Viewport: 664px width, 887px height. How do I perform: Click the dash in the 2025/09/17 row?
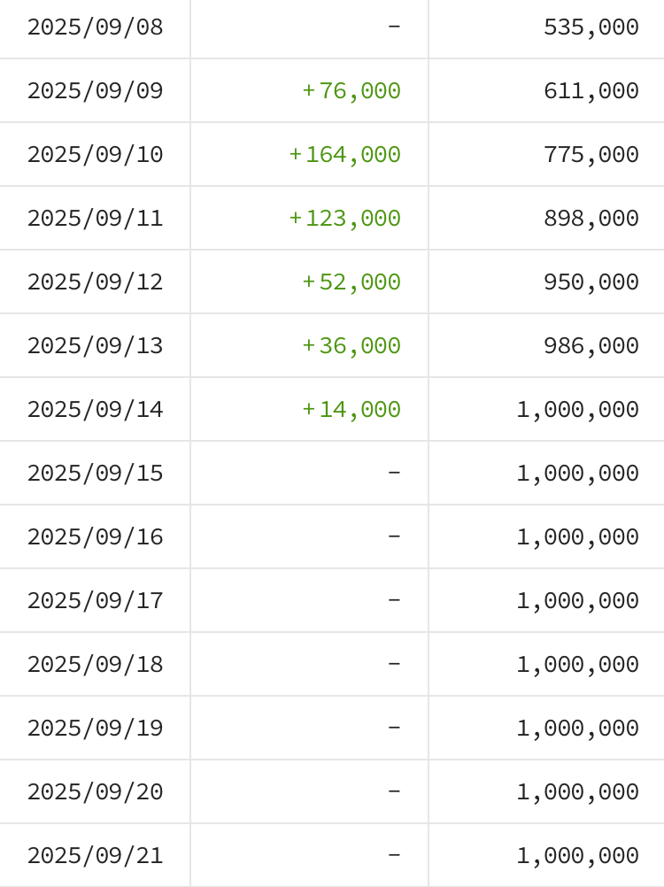394,601
